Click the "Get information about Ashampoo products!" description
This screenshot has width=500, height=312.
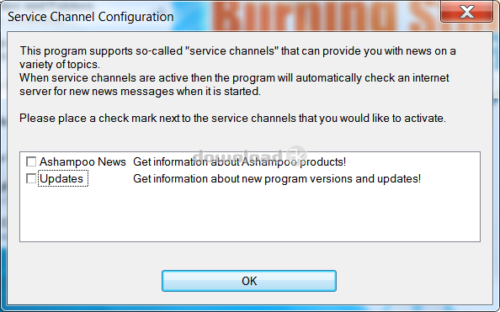[x=239, y=162]
